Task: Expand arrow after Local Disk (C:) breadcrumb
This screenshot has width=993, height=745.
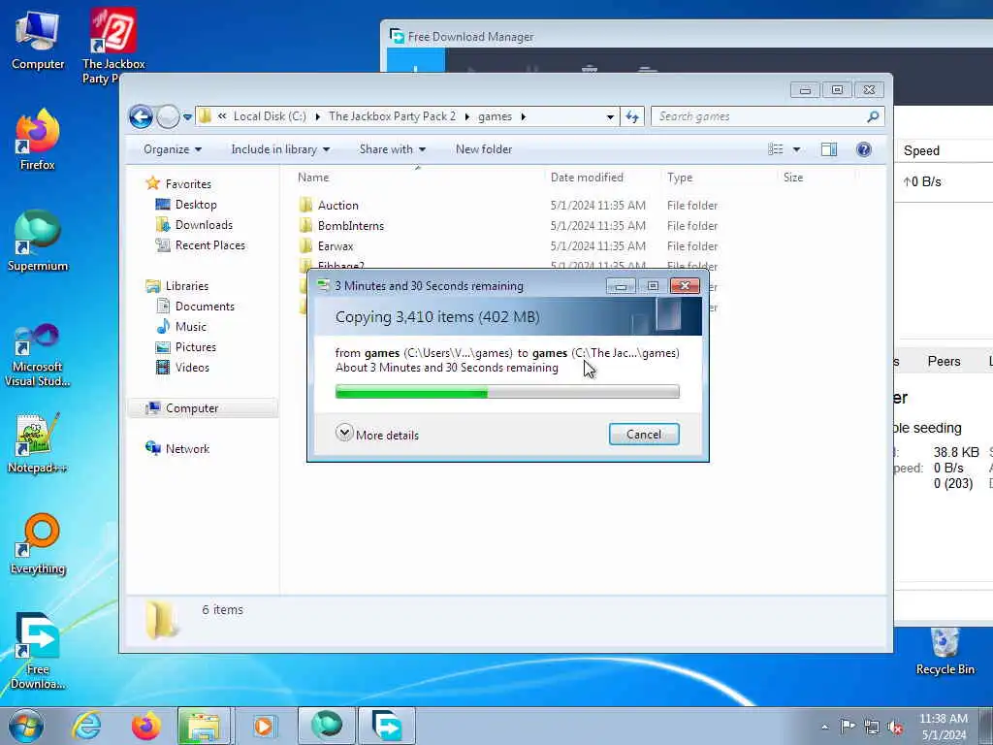Action: click(x=317, y=117)
